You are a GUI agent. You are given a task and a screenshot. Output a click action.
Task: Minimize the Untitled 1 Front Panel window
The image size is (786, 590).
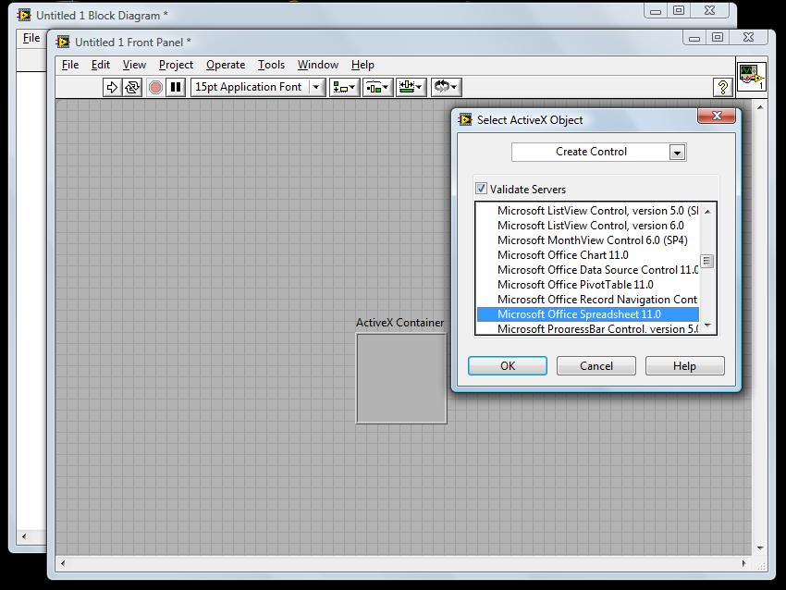tap(694, 38)
